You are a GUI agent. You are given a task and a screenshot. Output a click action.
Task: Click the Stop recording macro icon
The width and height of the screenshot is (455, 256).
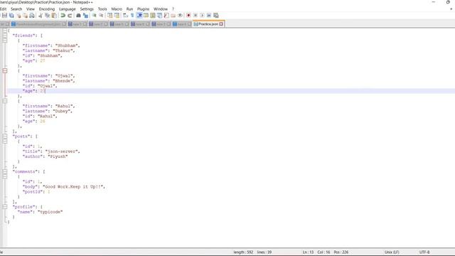coord(196,15)
